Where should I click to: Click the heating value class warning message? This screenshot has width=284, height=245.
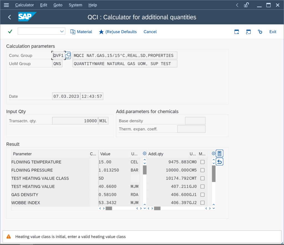tap(70, 236)
